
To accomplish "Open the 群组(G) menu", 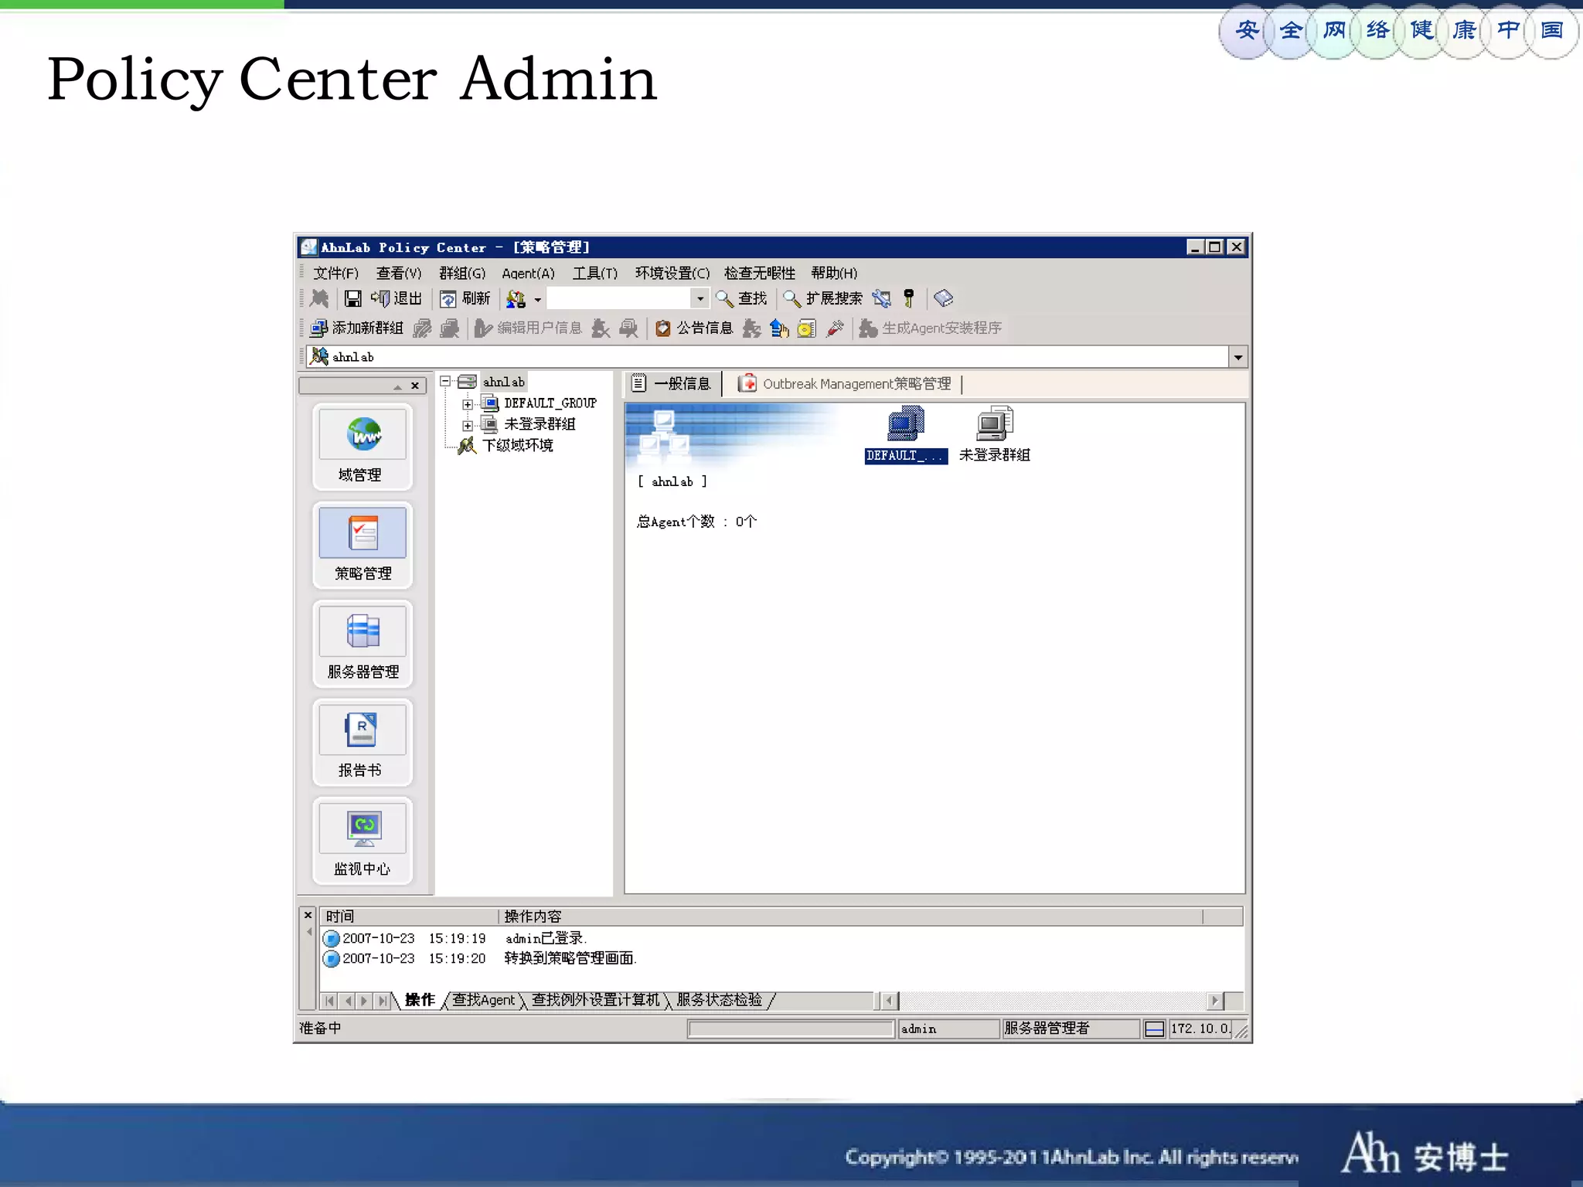I will pos(461,273).
